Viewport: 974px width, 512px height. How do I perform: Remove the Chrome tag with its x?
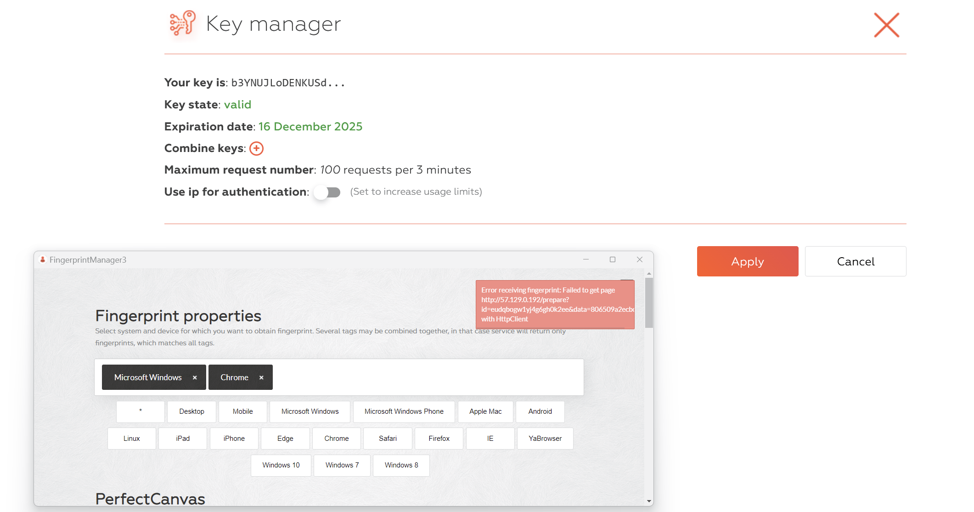pyautogui.click(x=261, y=377)
